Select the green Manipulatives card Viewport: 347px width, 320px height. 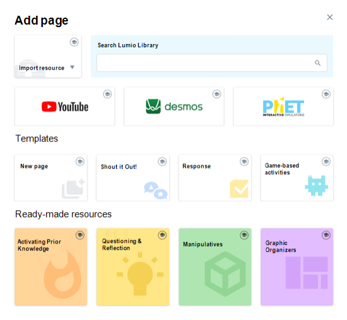pyautogui.click(x=215, y=267)
